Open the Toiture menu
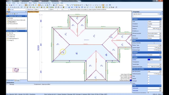Image resolution: width=169 pixels, height=95 pixels. (x=35, y=3)
